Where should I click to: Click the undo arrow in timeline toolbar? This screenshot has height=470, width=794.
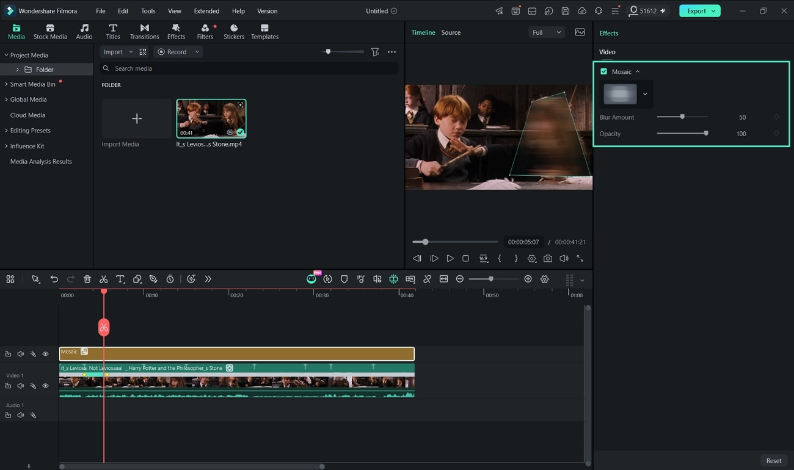coord(54,279)
